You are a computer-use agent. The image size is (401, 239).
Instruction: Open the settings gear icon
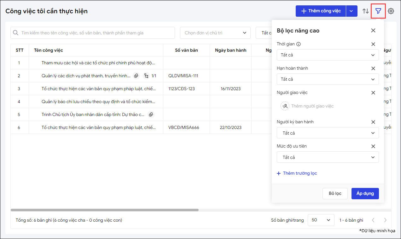click(x=391, y=11)
